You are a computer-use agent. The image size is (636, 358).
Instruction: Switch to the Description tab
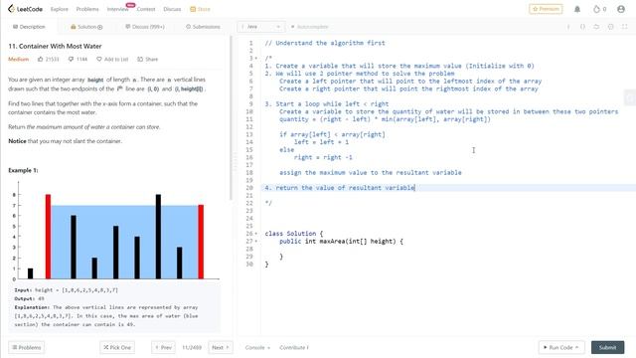pos(29,27)
